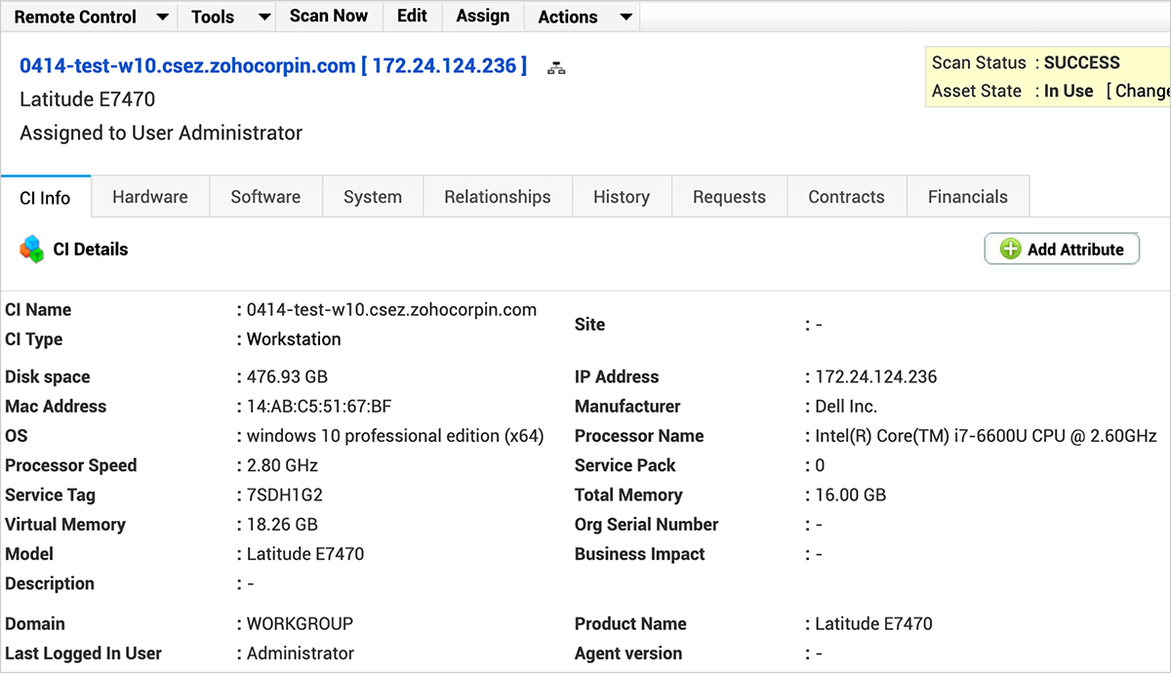Click the green plus Add Attribute icon
Screen dimensions: 1171x673
point(1011,250)
